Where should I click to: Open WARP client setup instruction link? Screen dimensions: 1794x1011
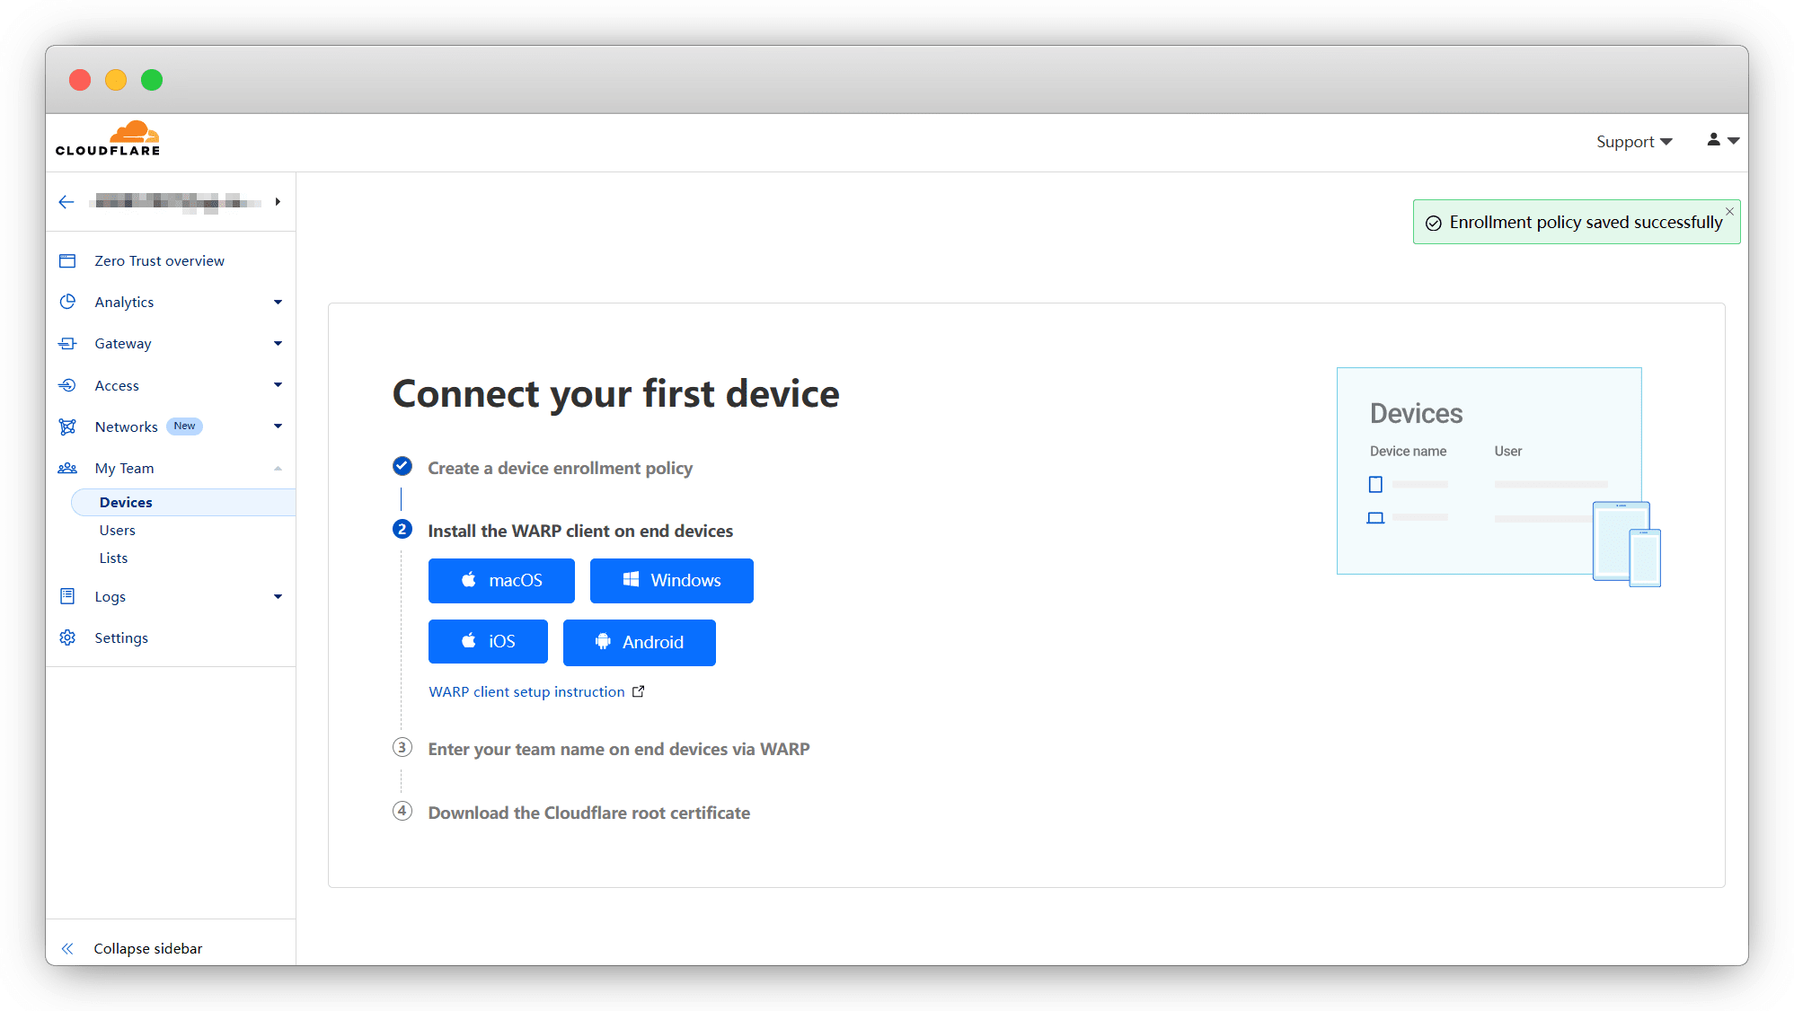pyautogui.click(x=526, y=691)
